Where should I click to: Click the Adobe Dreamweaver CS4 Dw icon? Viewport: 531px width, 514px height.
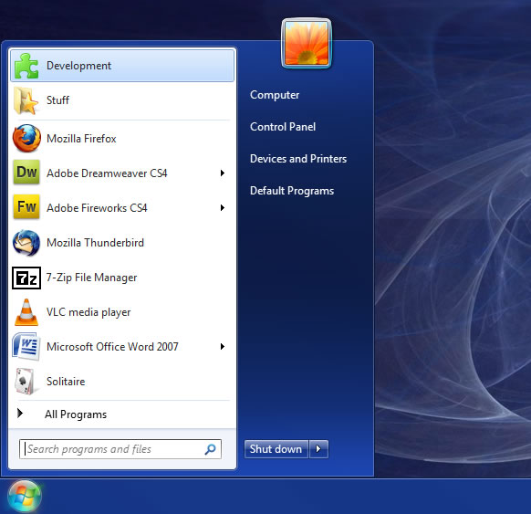[26, 173]
